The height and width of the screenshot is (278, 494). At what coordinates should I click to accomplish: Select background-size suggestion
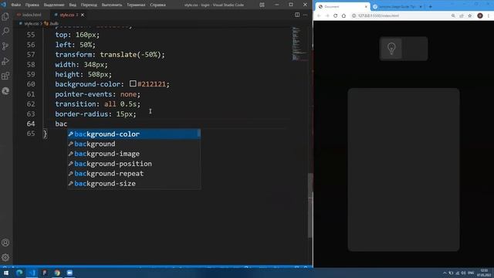point(134,184)
